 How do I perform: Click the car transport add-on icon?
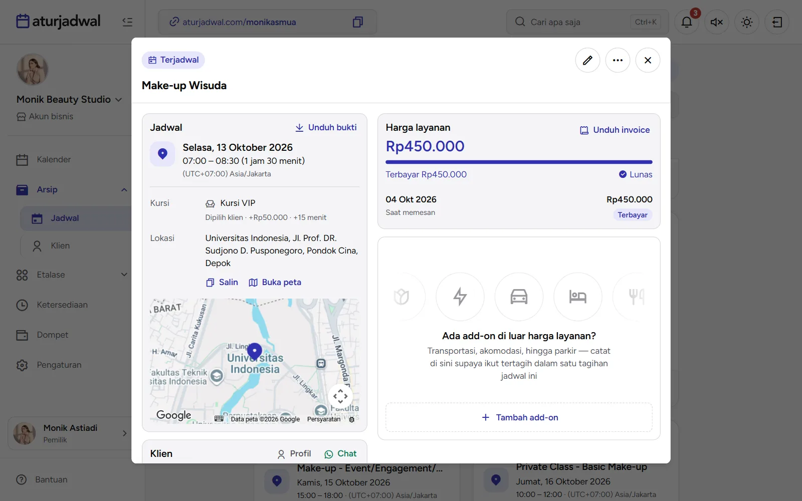519,297
